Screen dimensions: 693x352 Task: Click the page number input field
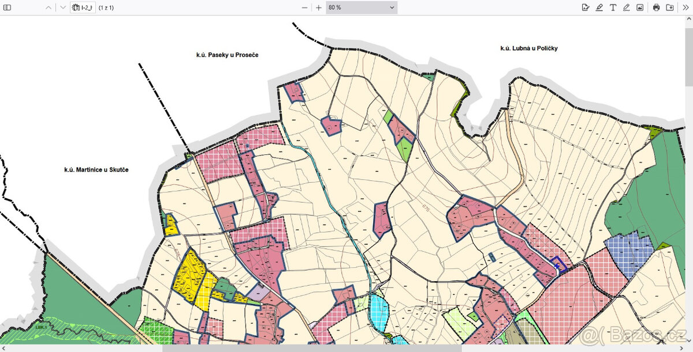[x=83, y=7]
